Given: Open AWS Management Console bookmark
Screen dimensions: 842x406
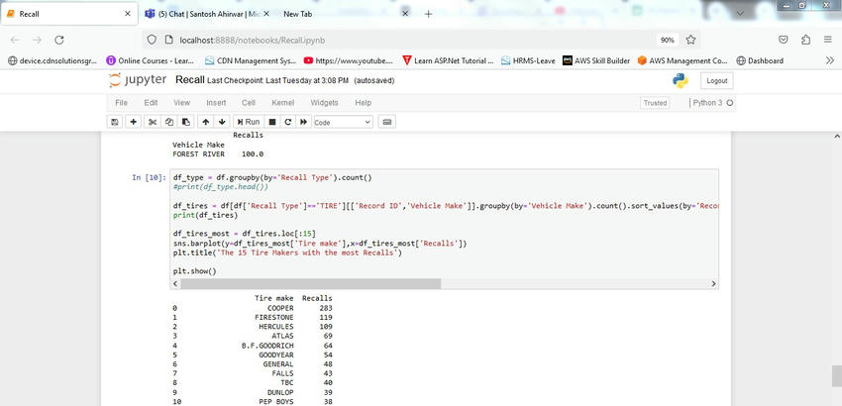Looking at the screenshot, I should (683, 60).
